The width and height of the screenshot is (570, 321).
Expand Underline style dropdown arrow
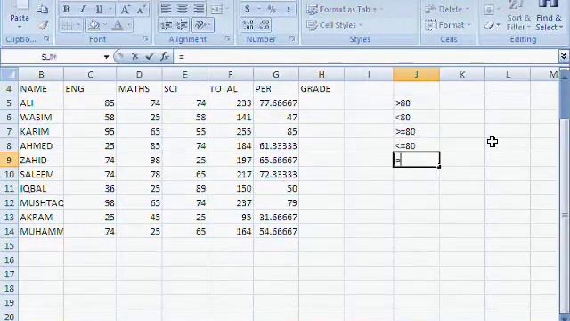tap(110, 10)
